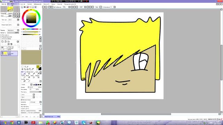Select the magic wand tool
This screenshot has width=223, height=125.
click(x=28, y=67)
